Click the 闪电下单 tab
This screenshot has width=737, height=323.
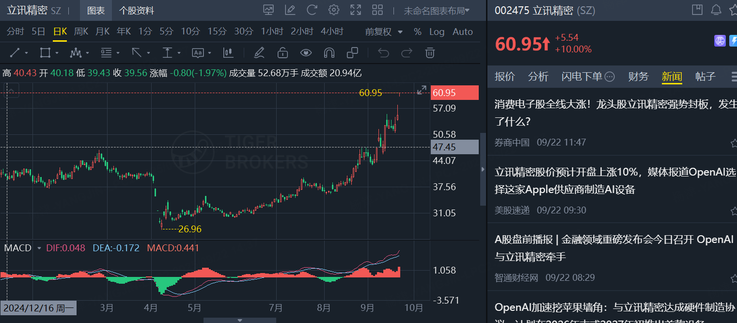coord(582,77)
